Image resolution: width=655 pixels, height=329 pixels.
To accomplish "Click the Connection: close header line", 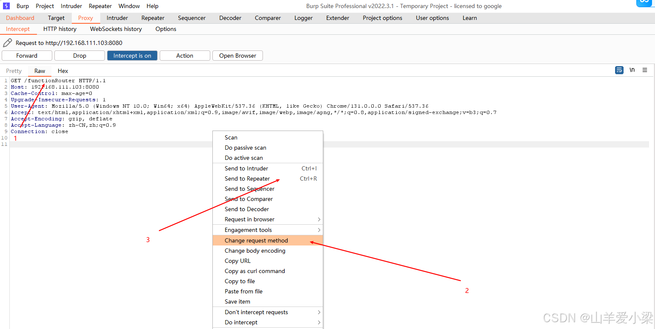I will 40,131.
